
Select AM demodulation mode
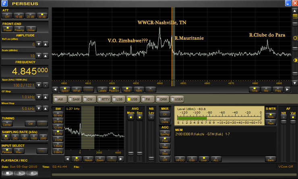click(x=60, y=99)
